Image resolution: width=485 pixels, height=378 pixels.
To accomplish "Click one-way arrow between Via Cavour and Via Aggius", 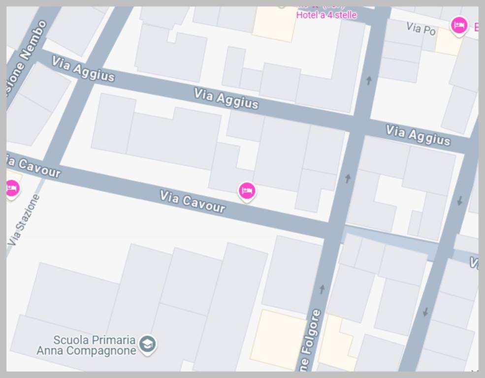I will coord(348,178).
